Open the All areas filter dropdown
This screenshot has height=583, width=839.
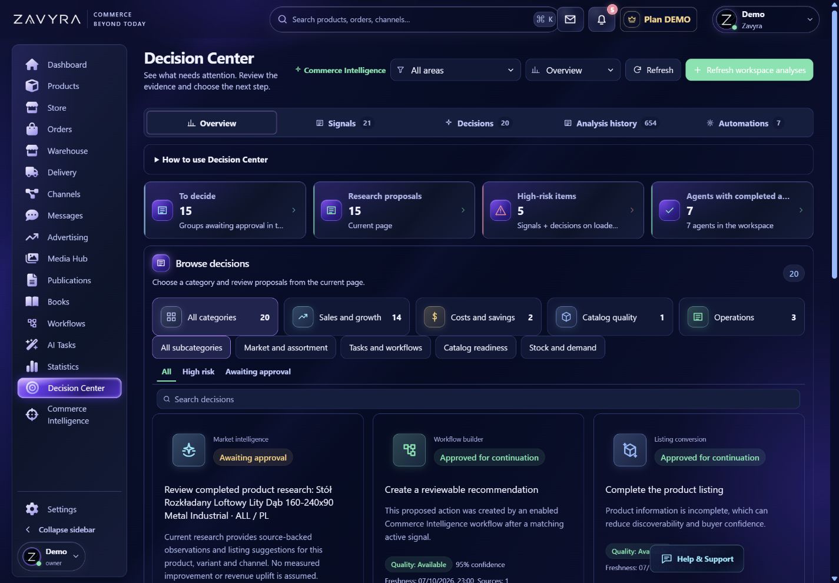point(456,70)
